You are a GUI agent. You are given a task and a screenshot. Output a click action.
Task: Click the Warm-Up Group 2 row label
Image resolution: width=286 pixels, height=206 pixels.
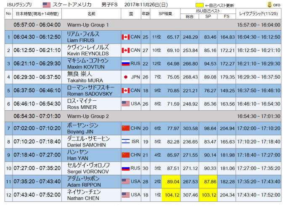tap(85, 115)
